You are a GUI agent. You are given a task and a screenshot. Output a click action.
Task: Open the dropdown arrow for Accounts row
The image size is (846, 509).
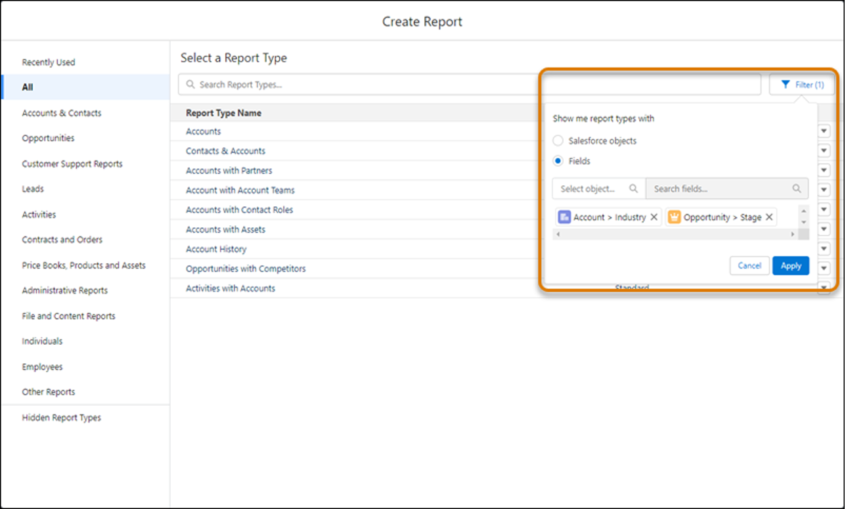[824, 131]
